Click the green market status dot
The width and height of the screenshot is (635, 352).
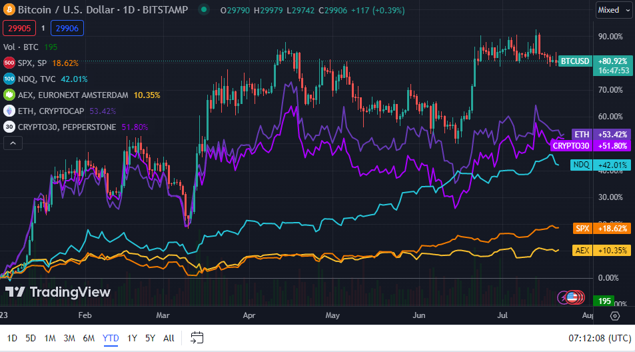204,9
